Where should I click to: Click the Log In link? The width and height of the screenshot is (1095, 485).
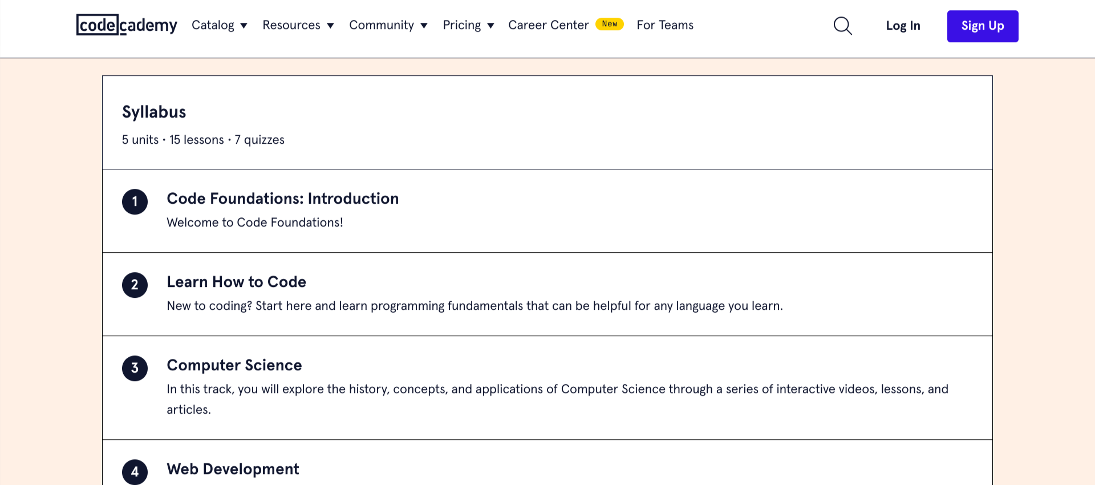[x=903, y=26]
